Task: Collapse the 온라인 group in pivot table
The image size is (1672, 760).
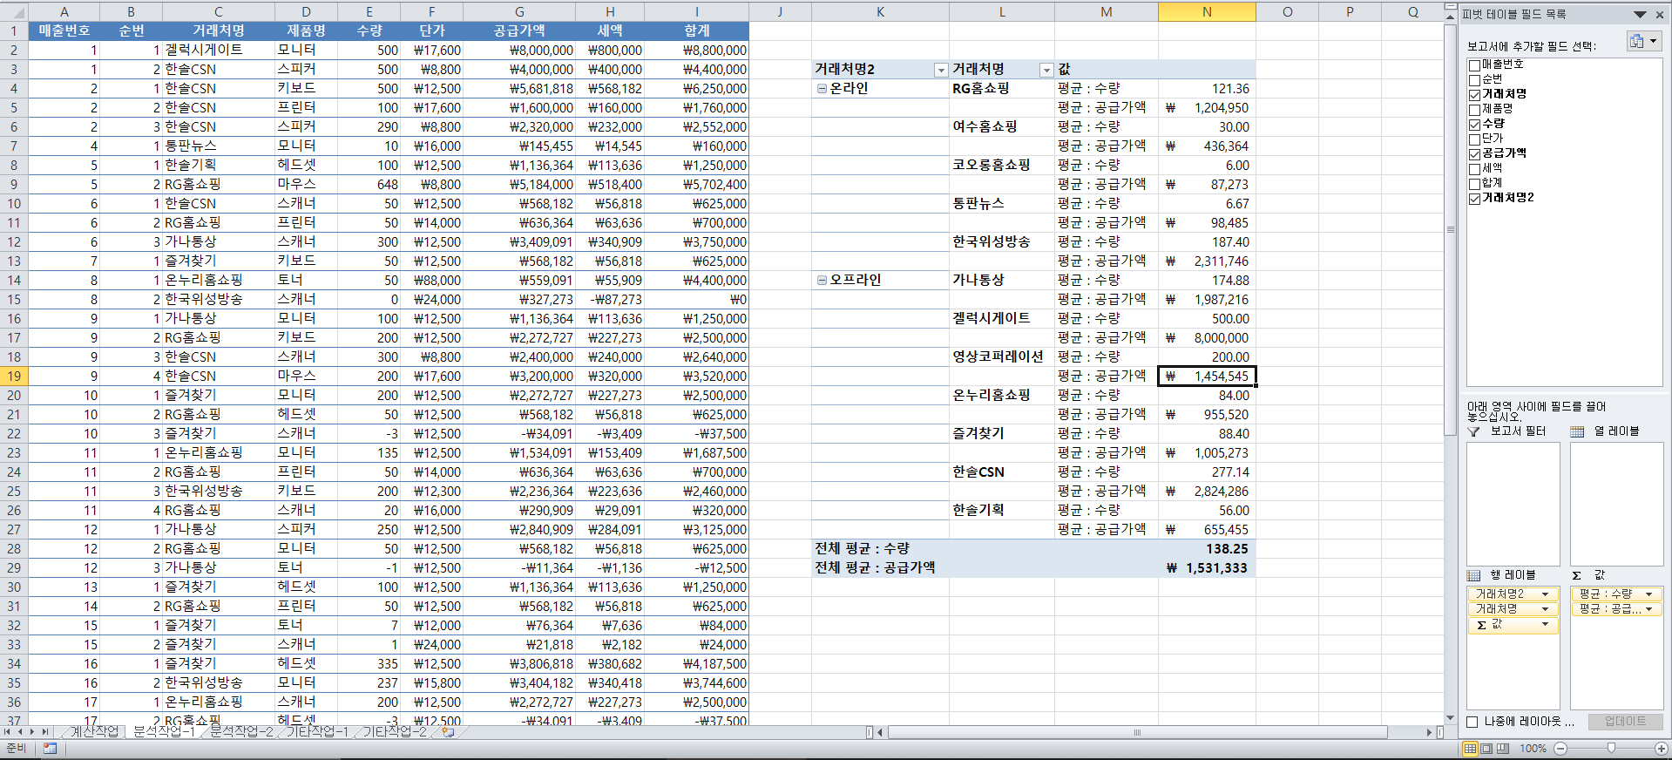Action: pyautogui.click(x=822, y=89)
